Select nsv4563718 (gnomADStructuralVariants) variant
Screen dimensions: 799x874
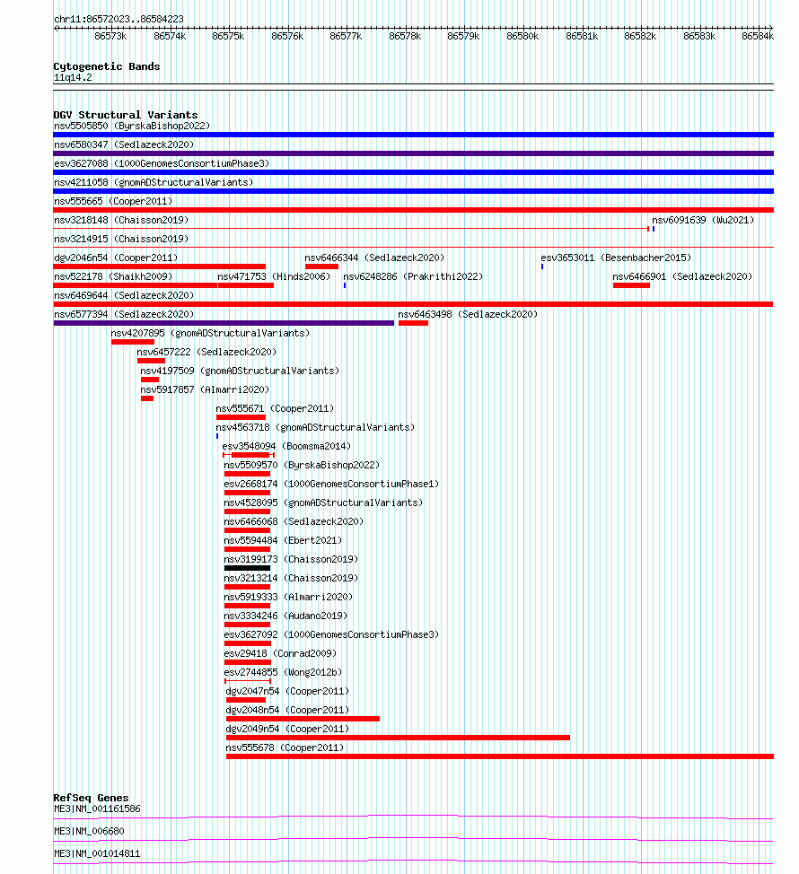coord(316,427)
